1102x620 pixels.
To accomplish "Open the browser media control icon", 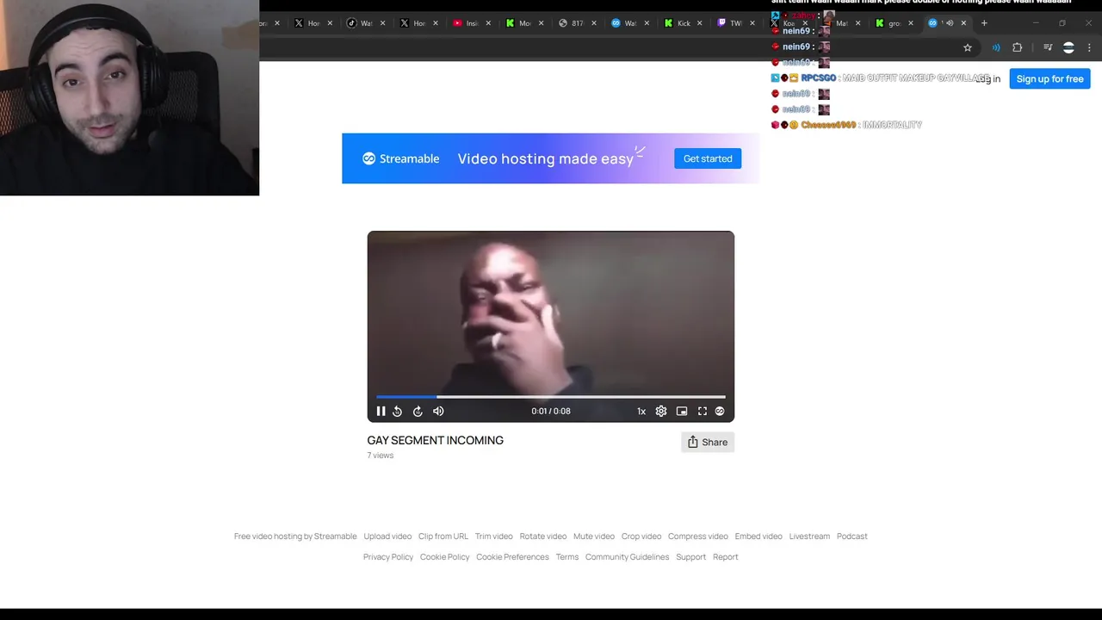I will tap(1048, 47).
